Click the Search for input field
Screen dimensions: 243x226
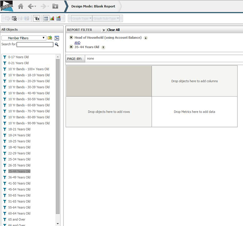[35, 44]
